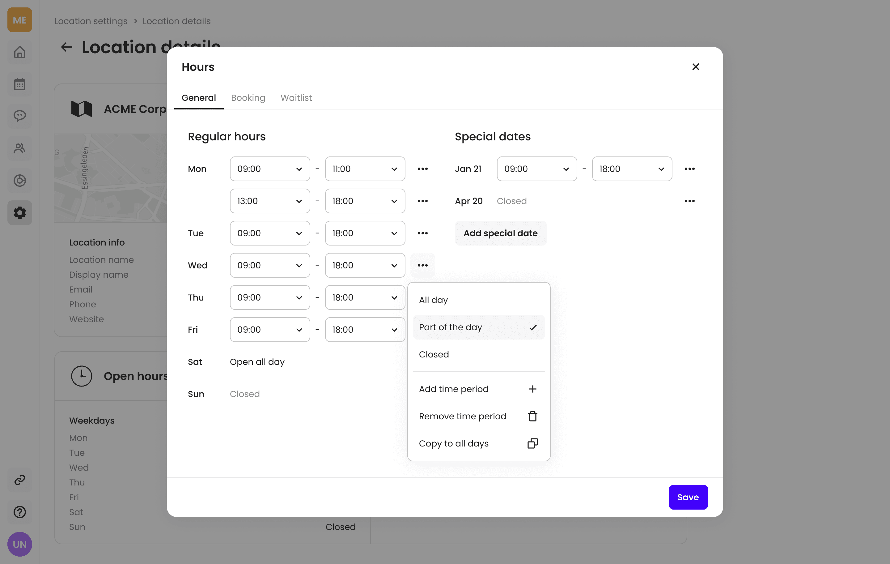Select All day in the menu
890x564 pixels.
coord(479,300)
